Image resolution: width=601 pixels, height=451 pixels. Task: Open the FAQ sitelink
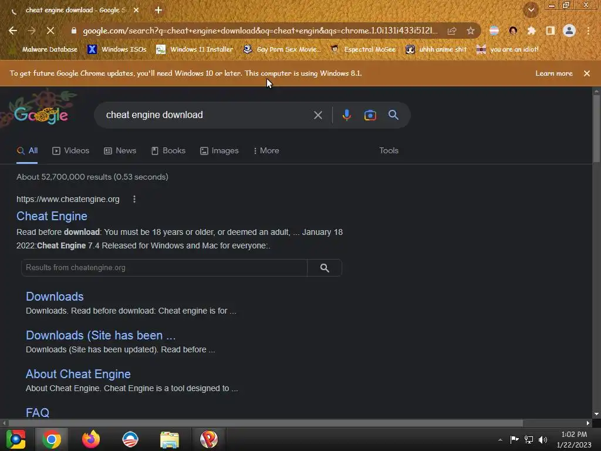click(x=38, y=412)
